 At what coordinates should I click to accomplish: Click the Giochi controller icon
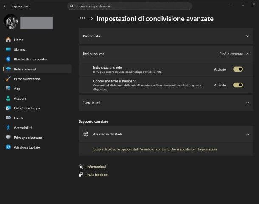(8, 118)
